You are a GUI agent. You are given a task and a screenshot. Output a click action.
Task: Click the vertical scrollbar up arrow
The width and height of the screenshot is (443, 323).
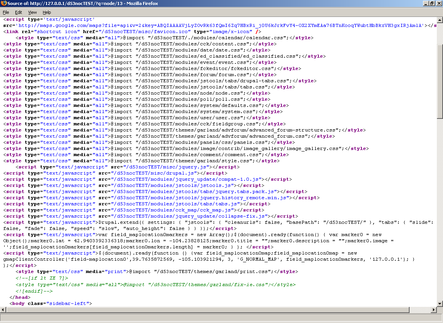coord(440,19)
